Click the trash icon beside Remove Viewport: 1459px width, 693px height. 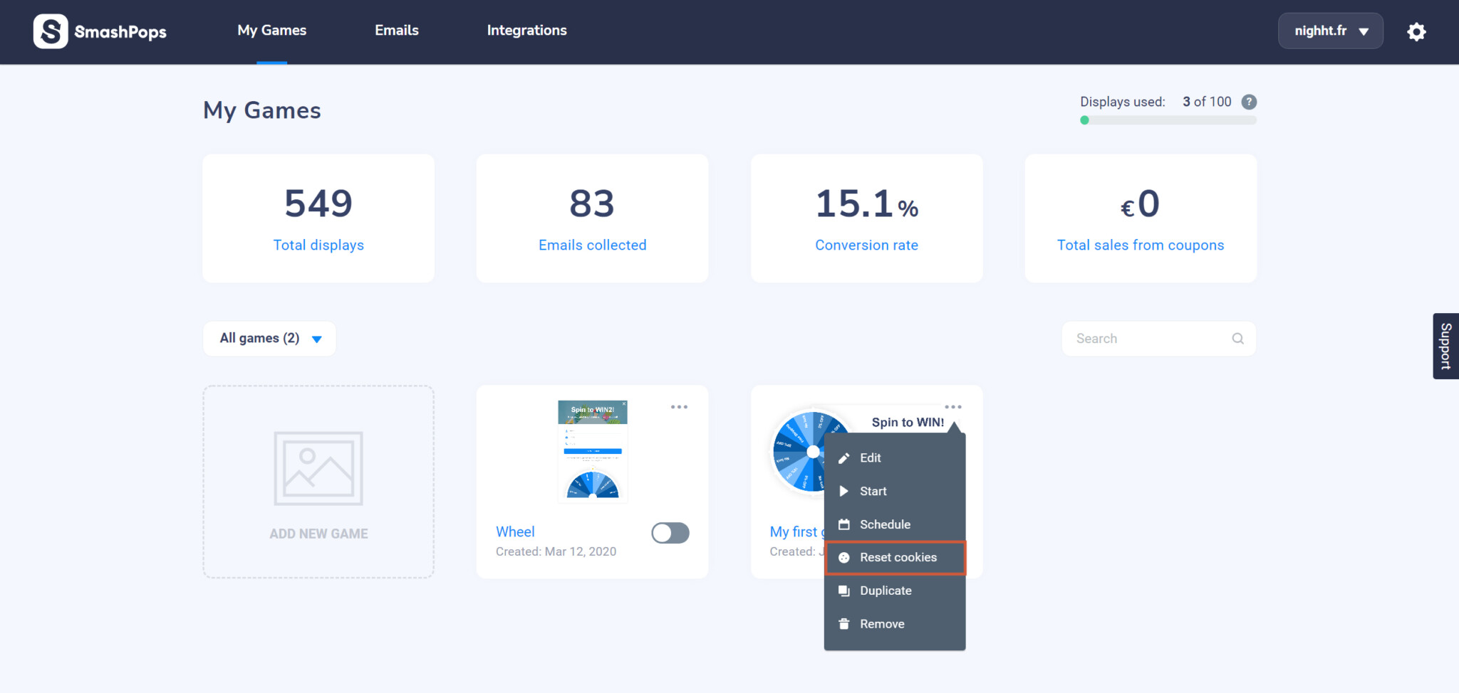coord(844,624)
